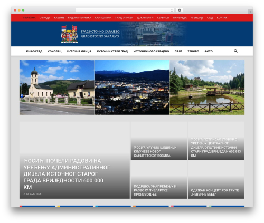Open the СКУПШТИНА menu item
This screenshot has width=264, height=223.
click(103, 18)
